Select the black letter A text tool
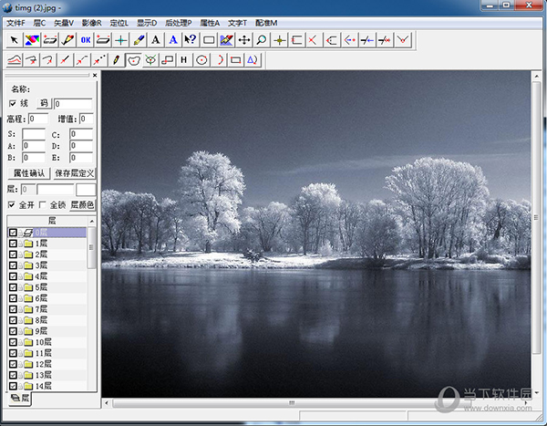 click(156, 40)
